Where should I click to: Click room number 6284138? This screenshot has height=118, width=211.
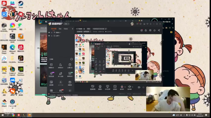pos(101,32)
